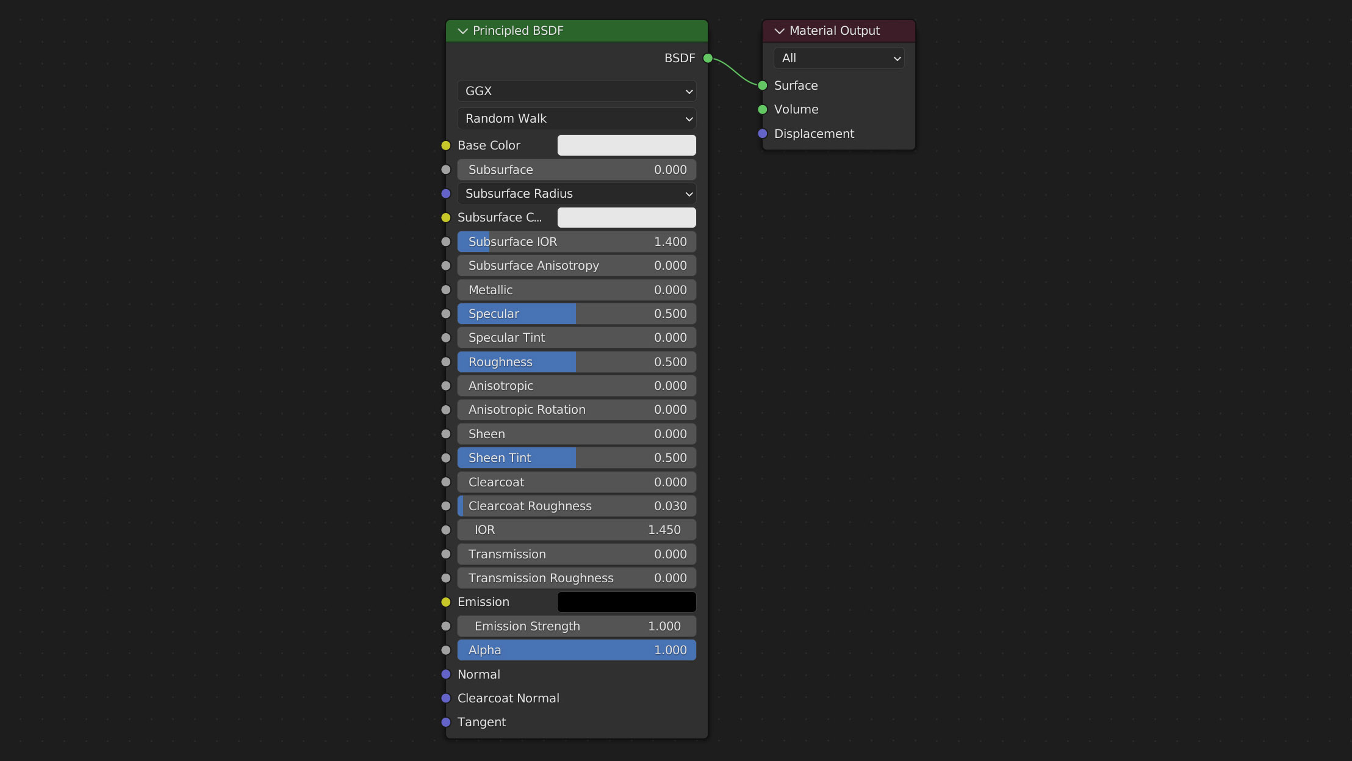The width and height of the screenshot is (1352, 761).
Task: Click the Base Color swatch
Action: pyautogui.click(x=627, y=145)
